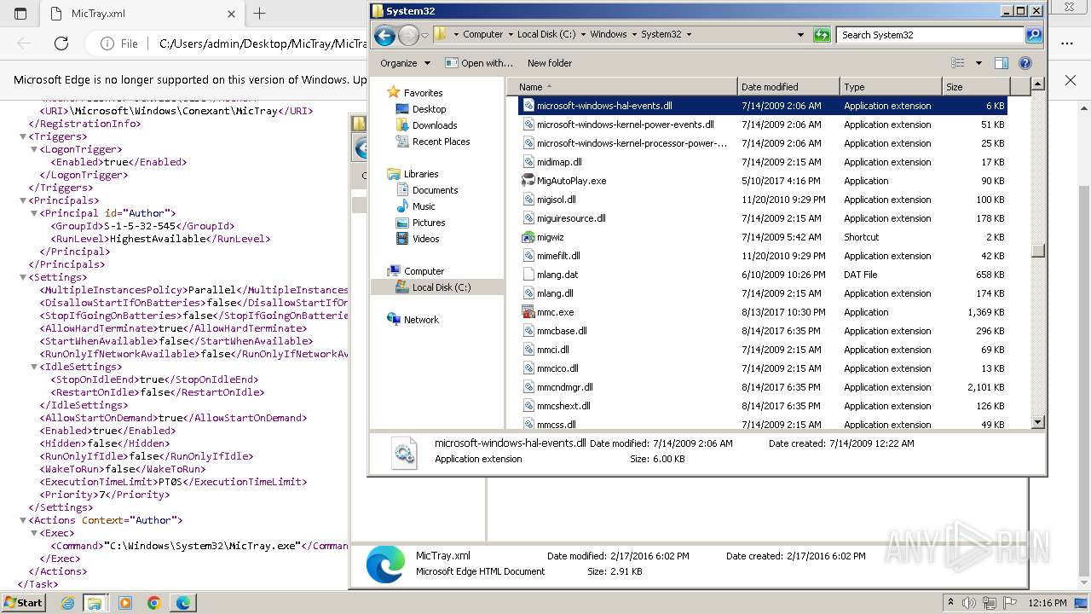This screenshot has height=614, width=1091.
Task: Change view using the views icon
Action: pyautogui.click(x=958, y=63)
